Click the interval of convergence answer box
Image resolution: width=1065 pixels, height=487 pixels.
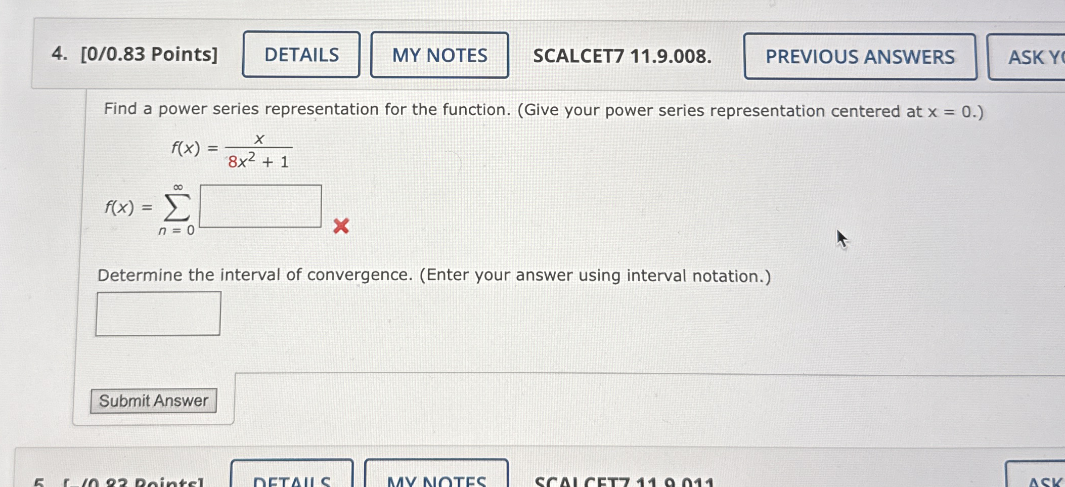point(159,314)
